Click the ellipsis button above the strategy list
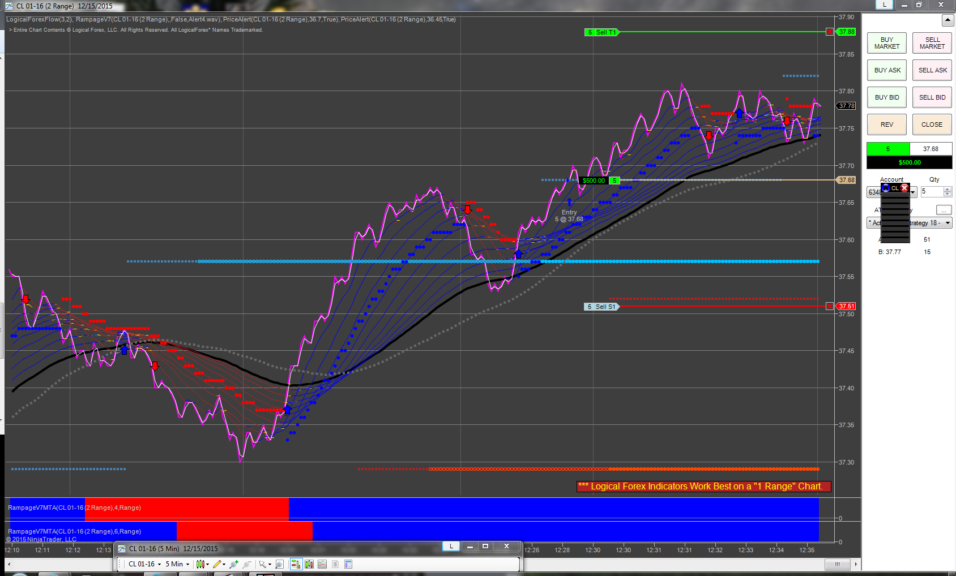 (x=944, y=210)
